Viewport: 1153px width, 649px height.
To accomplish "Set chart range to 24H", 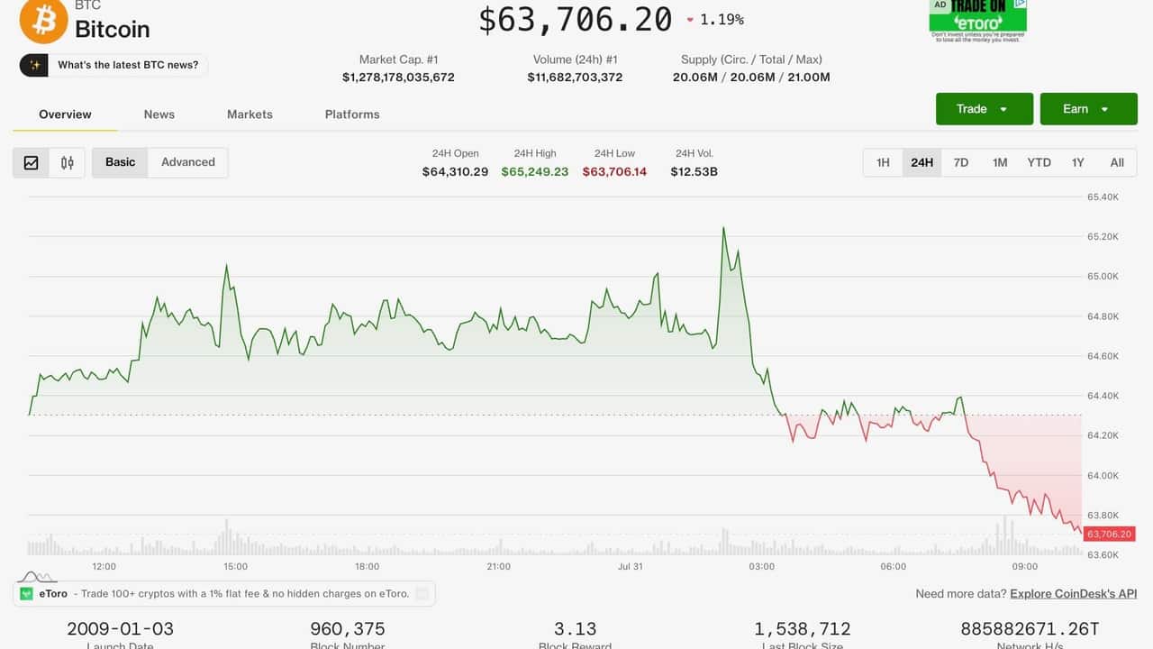I will coord(921,162).
